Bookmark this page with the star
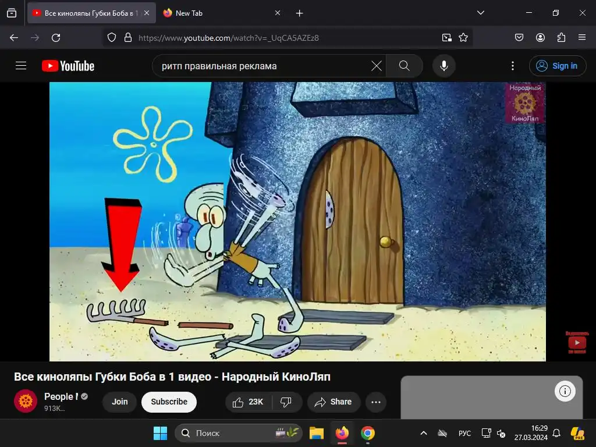596x447 pixels. pyautogui.click(x=463, y=38)
